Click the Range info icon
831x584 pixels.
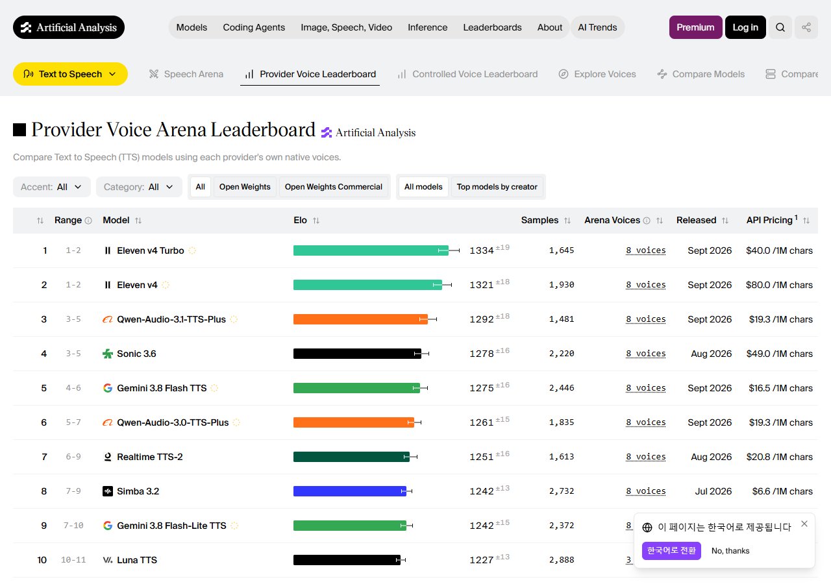pyautogui.click(x=88, y=221)
